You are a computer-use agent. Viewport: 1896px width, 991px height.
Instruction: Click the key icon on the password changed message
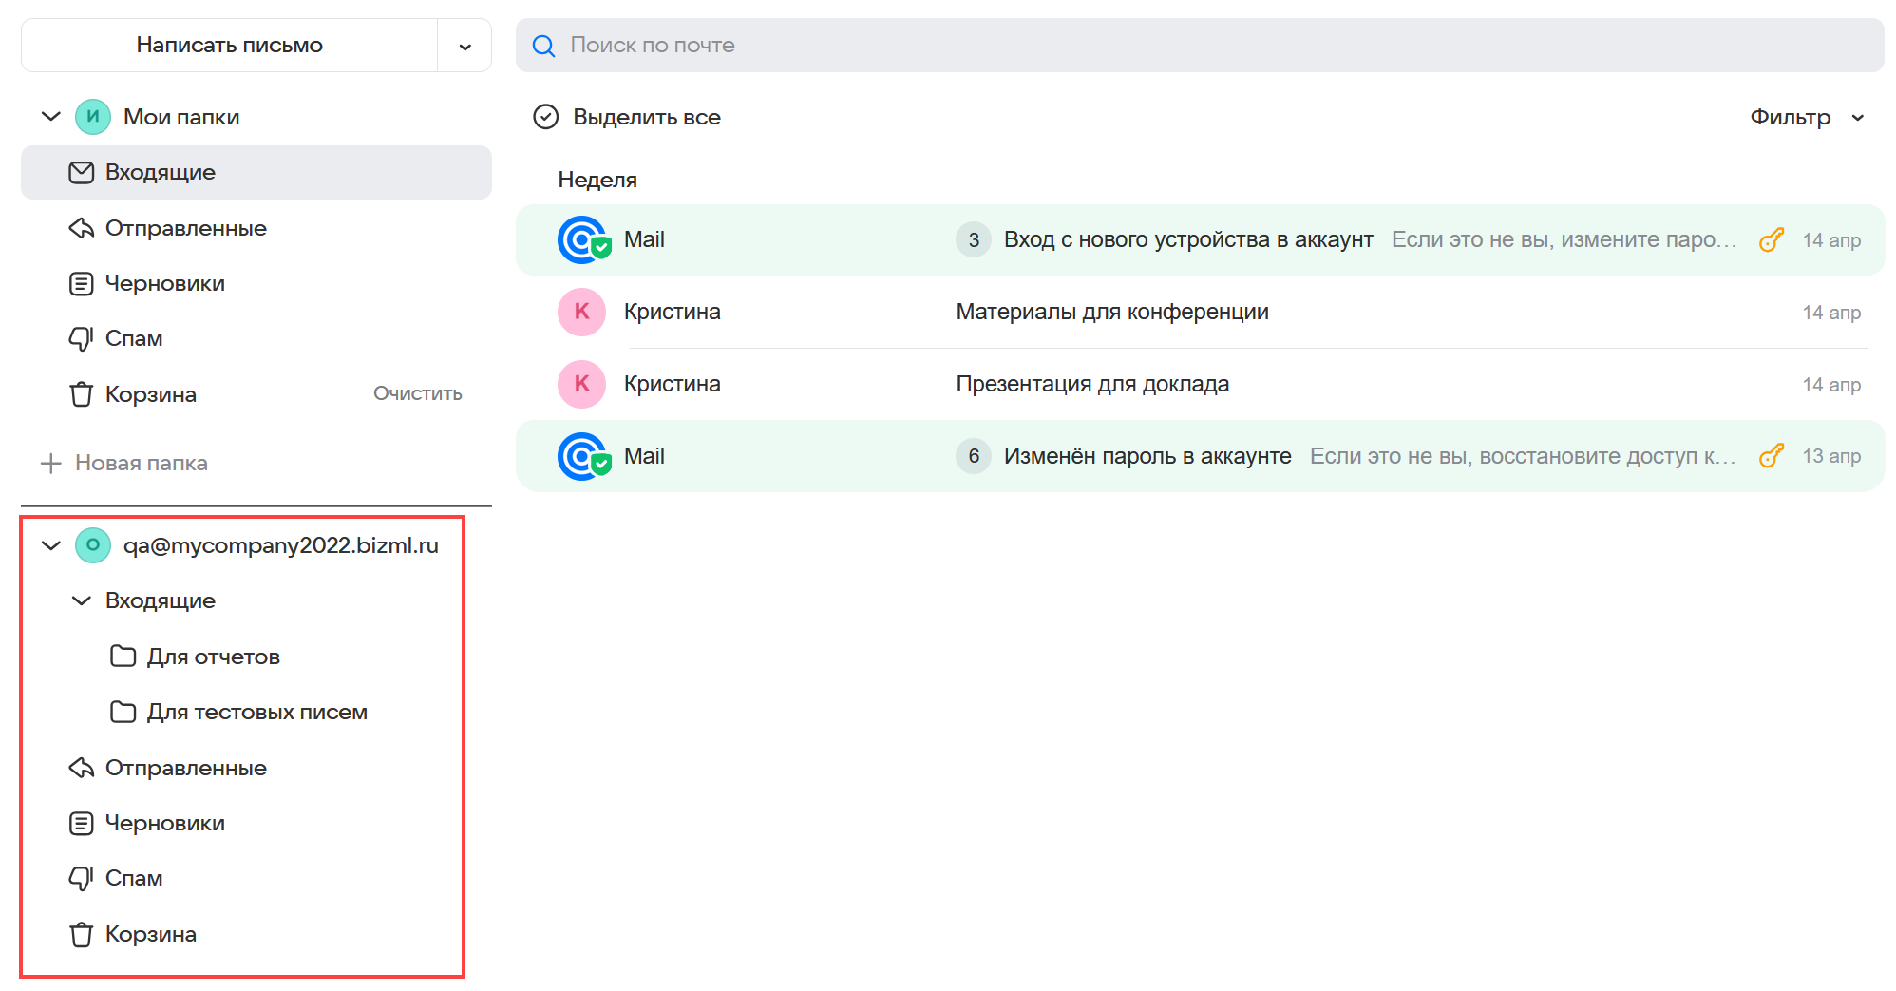click(x=1771, y=457)
